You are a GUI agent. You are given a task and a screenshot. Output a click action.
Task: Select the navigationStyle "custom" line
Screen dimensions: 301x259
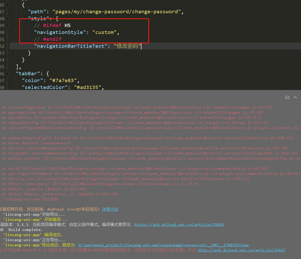pyautogui.click(x=77, y=32)
